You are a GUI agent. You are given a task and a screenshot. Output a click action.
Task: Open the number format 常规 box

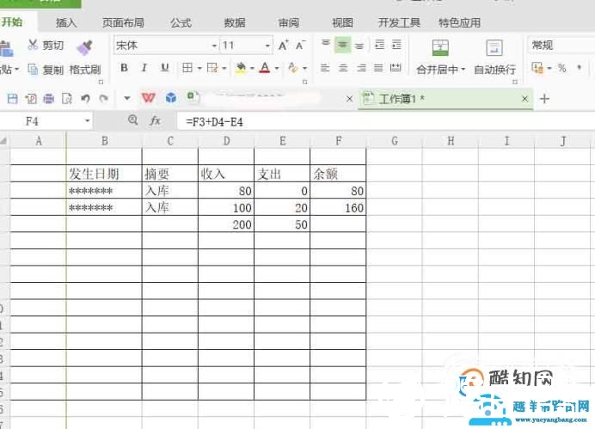(x=561, y=46)
